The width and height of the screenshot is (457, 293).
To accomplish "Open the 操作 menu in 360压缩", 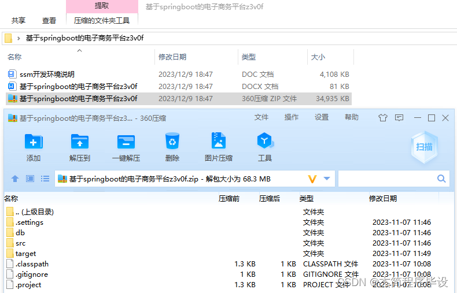I will point(292,117).
